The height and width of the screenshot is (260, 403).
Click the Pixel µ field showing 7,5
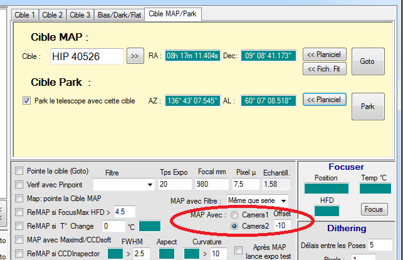pyautogui.click(x=246, y=184)
